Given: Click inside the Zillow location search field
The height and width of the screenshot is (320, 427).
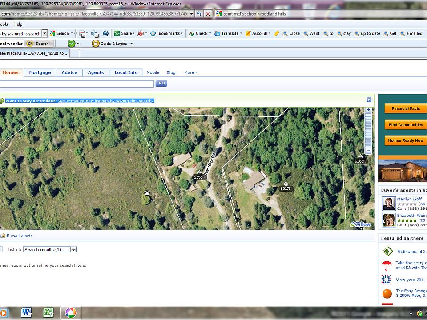Looking at the screenshot, I should pos(77,84).
